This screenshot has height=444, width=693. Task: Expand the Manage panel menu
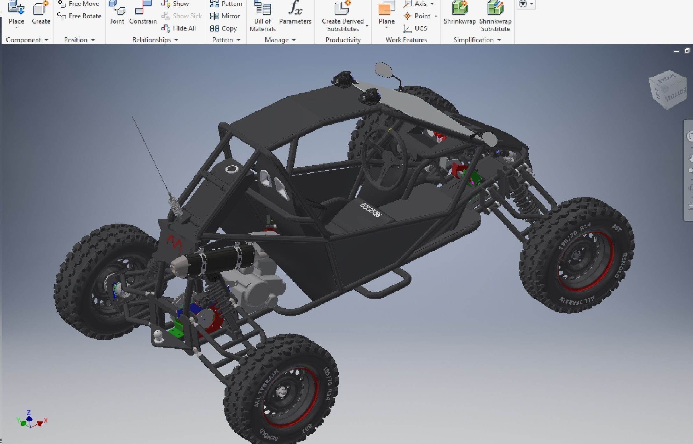294,40
